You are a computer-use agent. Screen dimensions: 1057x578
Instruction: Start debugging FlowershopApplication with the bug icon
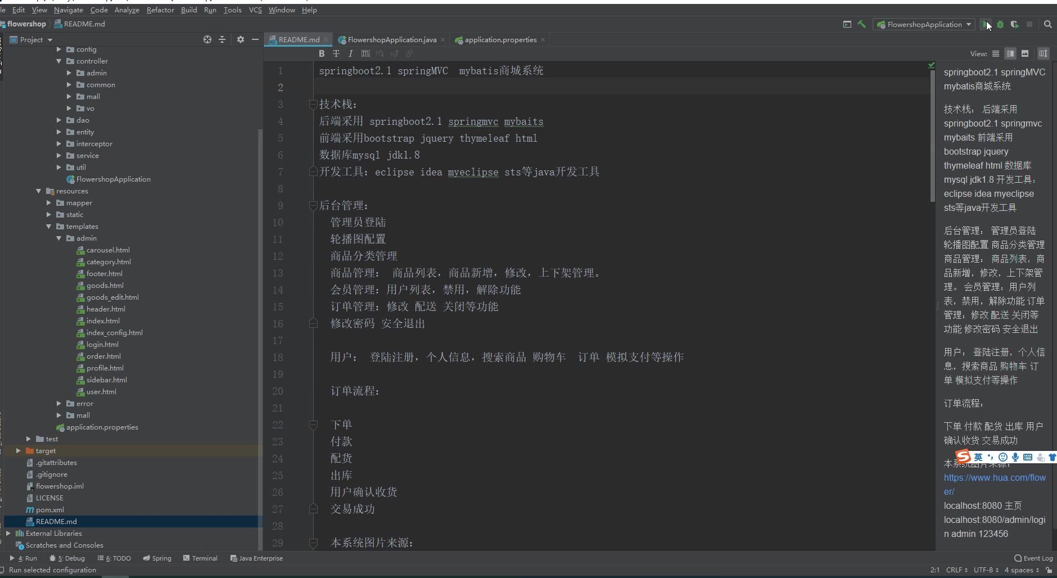click(x=1000, y=24)
